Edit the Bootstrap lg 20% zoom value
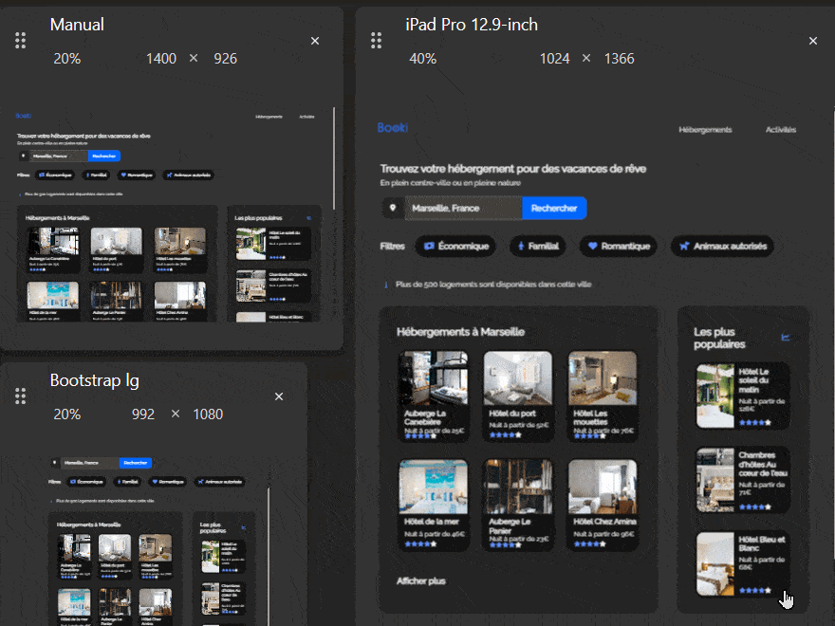The width and height of the screenshot is (835, 626). (67, 414)
